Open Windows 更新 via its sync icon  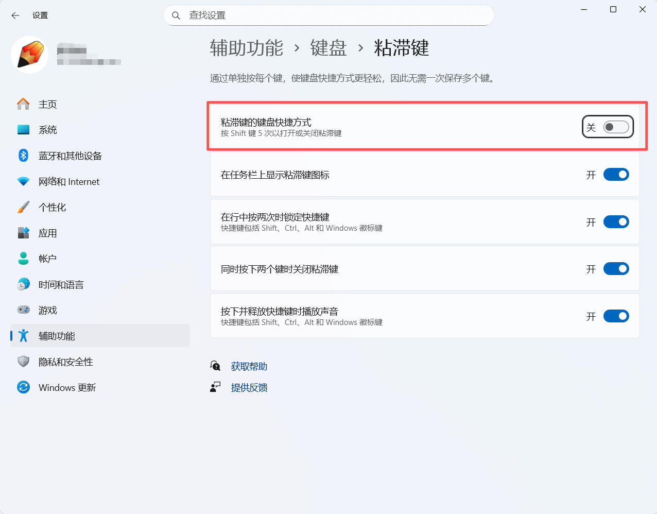(23, 387)
